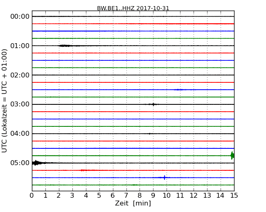Click x-axis tick label 14
This screenshot has width=266, height=212.
click(221, 196)
